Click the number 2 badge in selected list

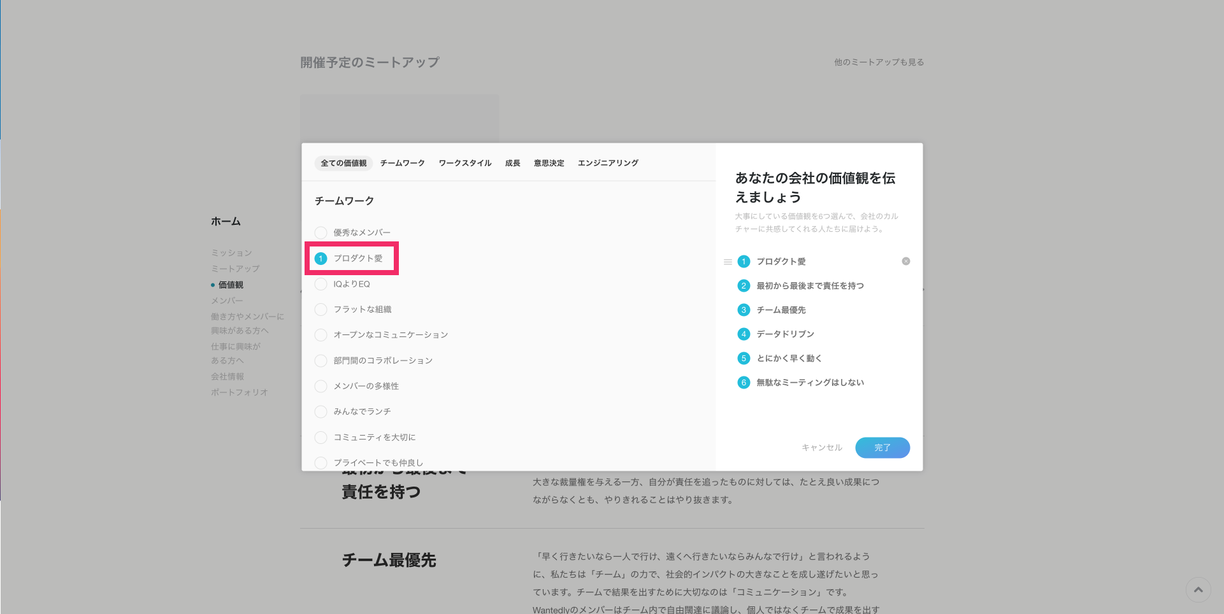click(x=744, y=286)
